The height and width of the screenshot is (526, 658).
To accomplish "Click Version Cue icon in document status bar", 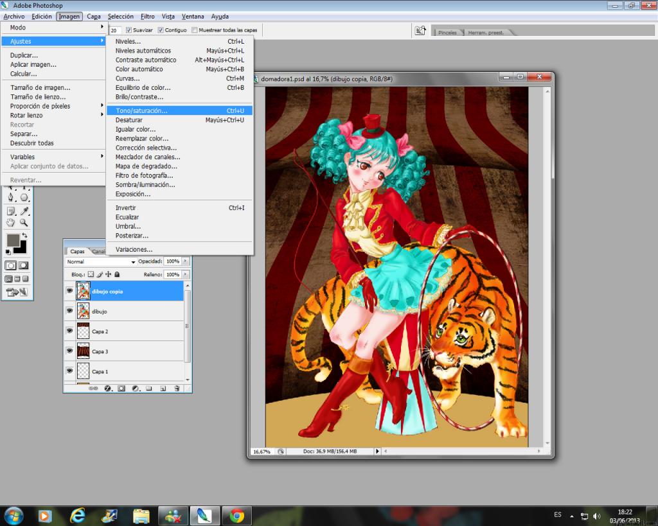I will [x=281, y=451].
